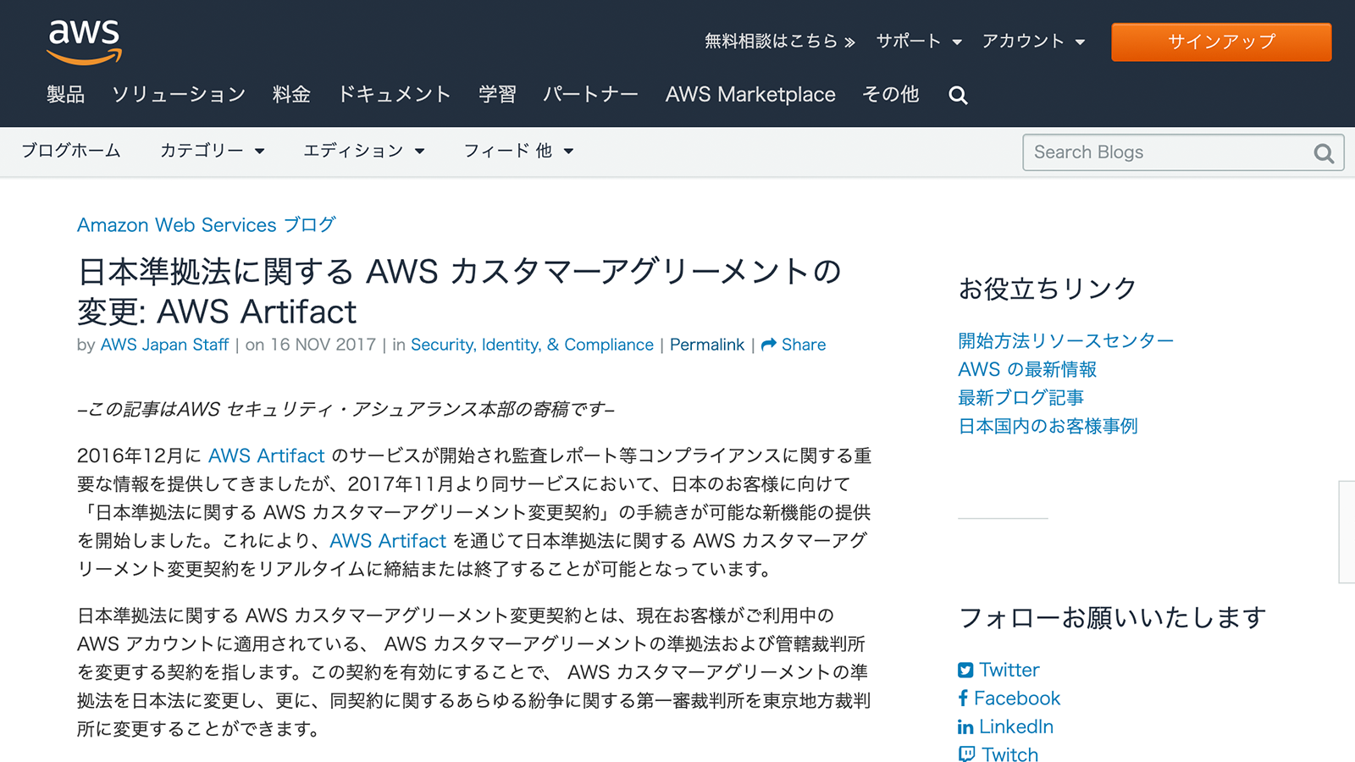Click the 無料相談はこちら link
1355x762 pixels.
coord(779,41)
